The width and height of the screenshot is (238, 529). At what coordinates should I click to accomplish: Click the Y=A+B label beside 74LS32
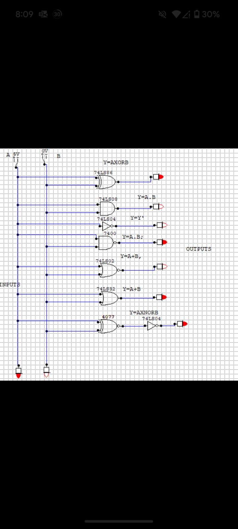132,289
